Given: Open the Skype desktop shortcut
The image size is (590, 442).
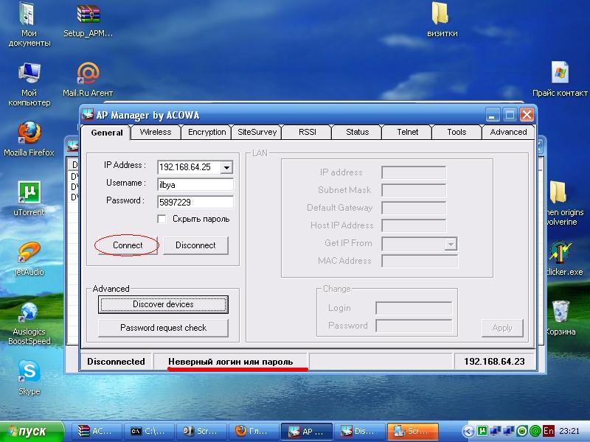Looking at the screenshot, I should pos(29,372).
